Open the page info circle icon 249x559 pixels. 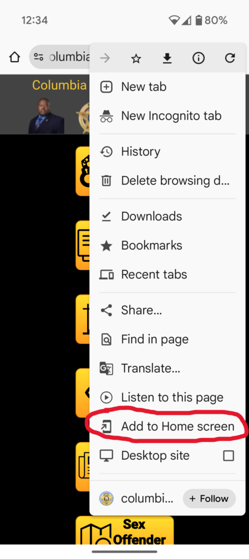199,58
